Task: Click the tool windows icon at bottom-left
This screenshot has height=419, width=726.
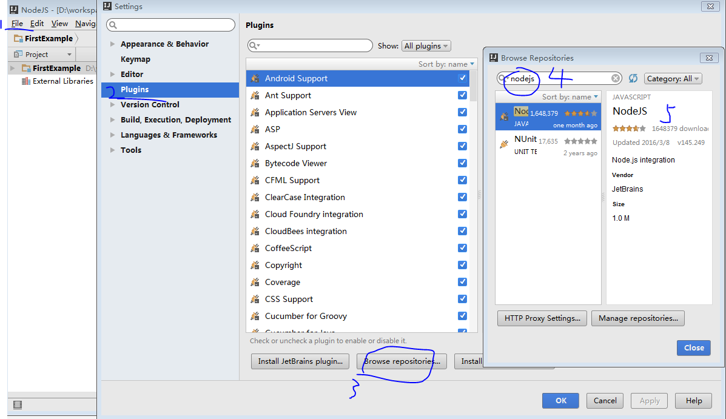Action: (x=18, y=404)
